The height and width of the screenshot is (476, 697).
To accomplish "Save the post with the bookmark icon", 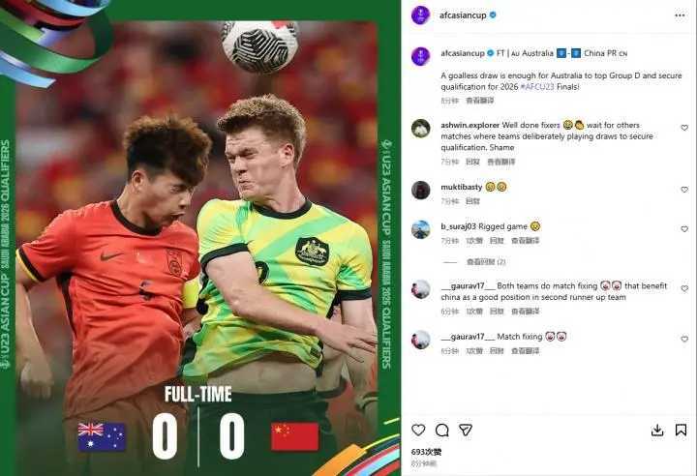I will coord(681,430).
